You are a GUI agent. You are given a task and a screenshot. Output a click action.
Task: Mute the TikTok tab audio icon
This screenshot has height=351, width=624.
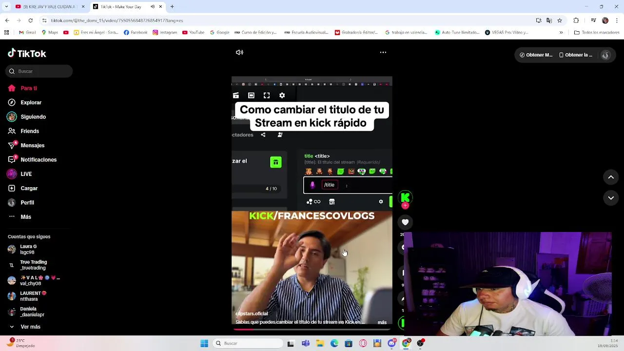point(153,7)
